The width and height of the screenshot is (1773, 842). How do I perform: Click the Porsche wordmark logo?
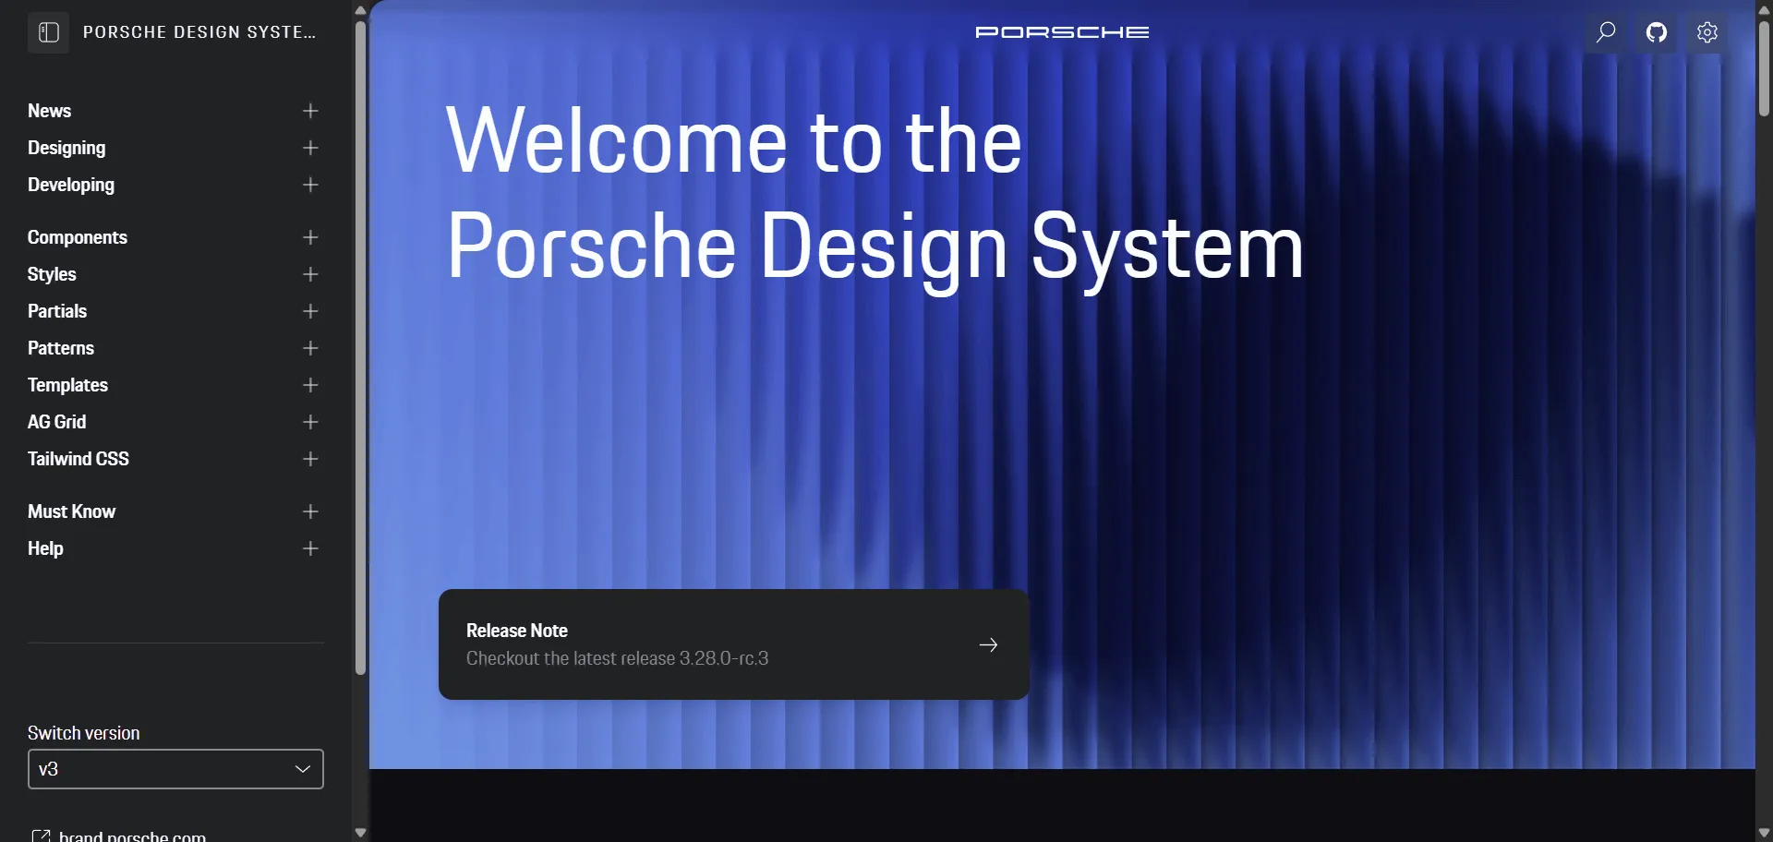[x=1062, y=32]
